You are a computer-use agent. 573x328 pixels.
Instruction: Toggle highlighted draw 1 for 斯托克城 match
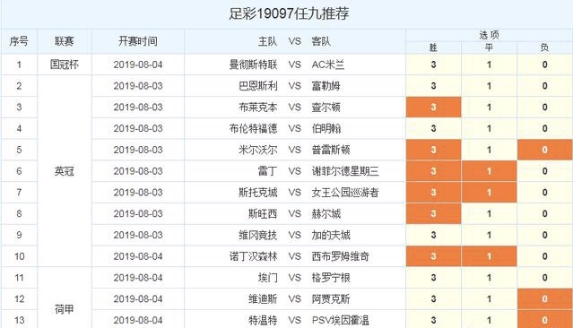click(x=489, y=192)
